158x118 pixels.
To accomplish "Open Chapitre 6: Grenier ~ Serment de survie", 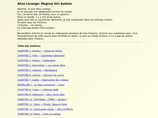I will tap(41, 75).
